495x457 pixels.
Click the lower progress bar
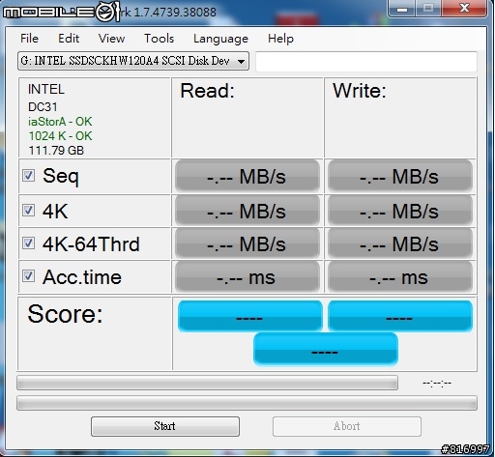point(247,403)
